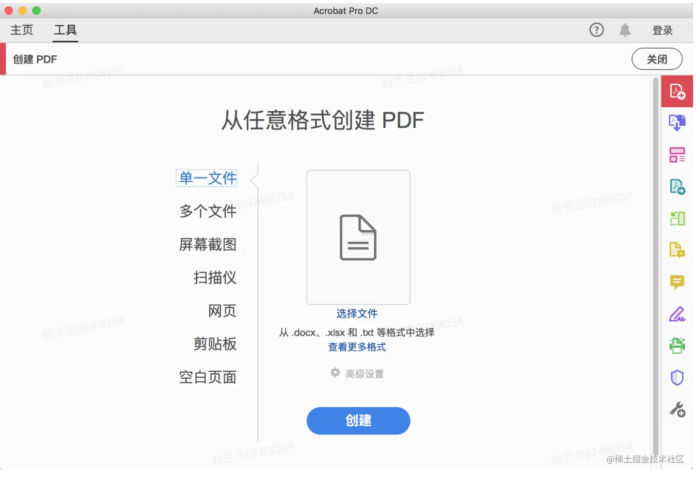
Task: Switch to the 主页 tab
Action: [x=22, y=30]
